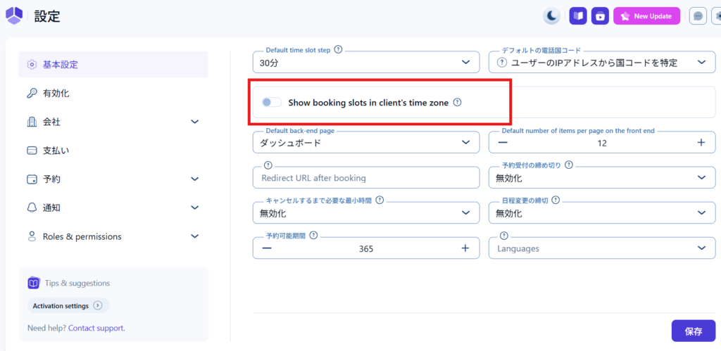Click help icon beside 予約可能期間 label
This screenshot has width=721, height=351.
click(x=313, y=236)
